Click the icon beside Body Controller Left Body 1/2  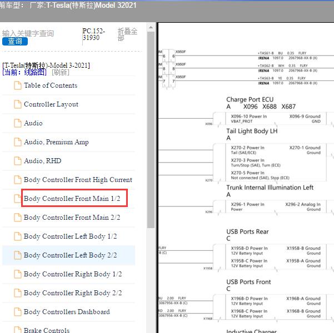click(x=17, y=236)
